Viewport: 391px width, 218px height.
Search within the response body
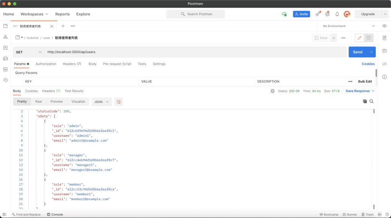372,101
